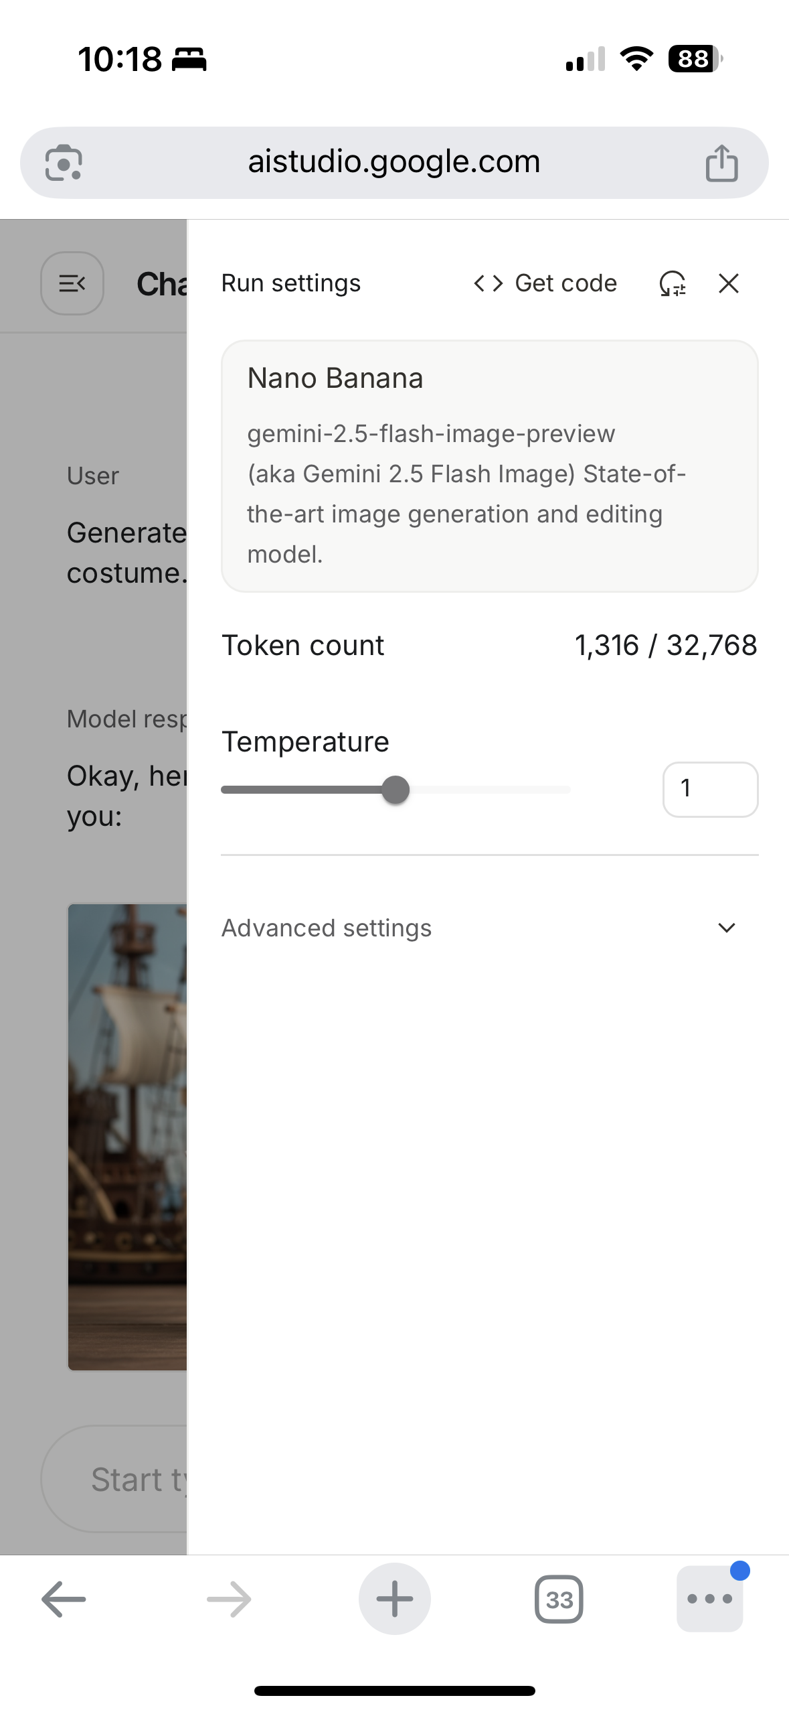Screen dimensions: 789x1712
Task: Select the Run settings header tab
Action: click(290, 283)
